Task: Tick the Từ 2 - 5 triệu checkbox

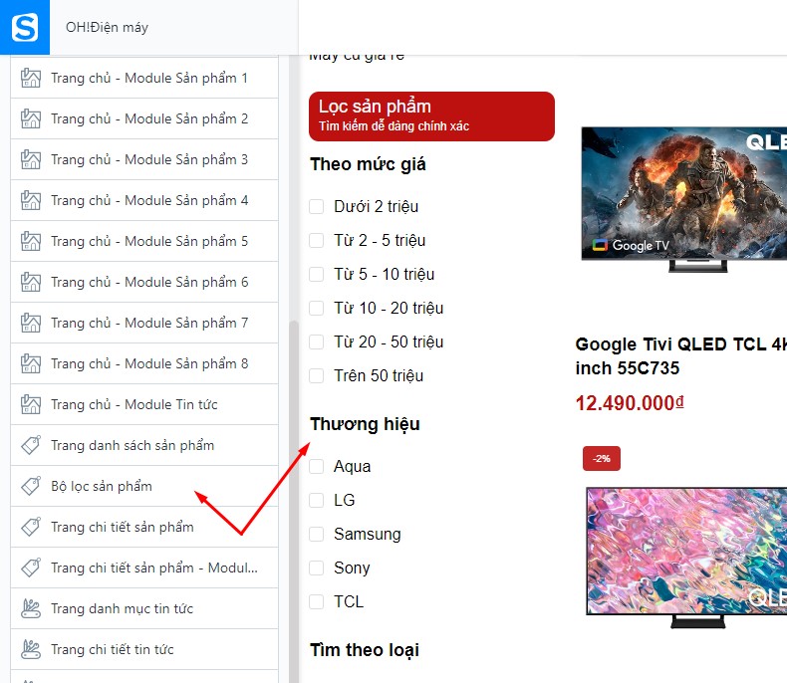Action: pos(316,240)
